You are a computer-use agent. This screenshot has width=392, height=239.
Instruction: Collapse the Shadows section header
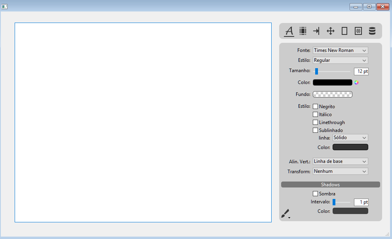tap(330, 185)
